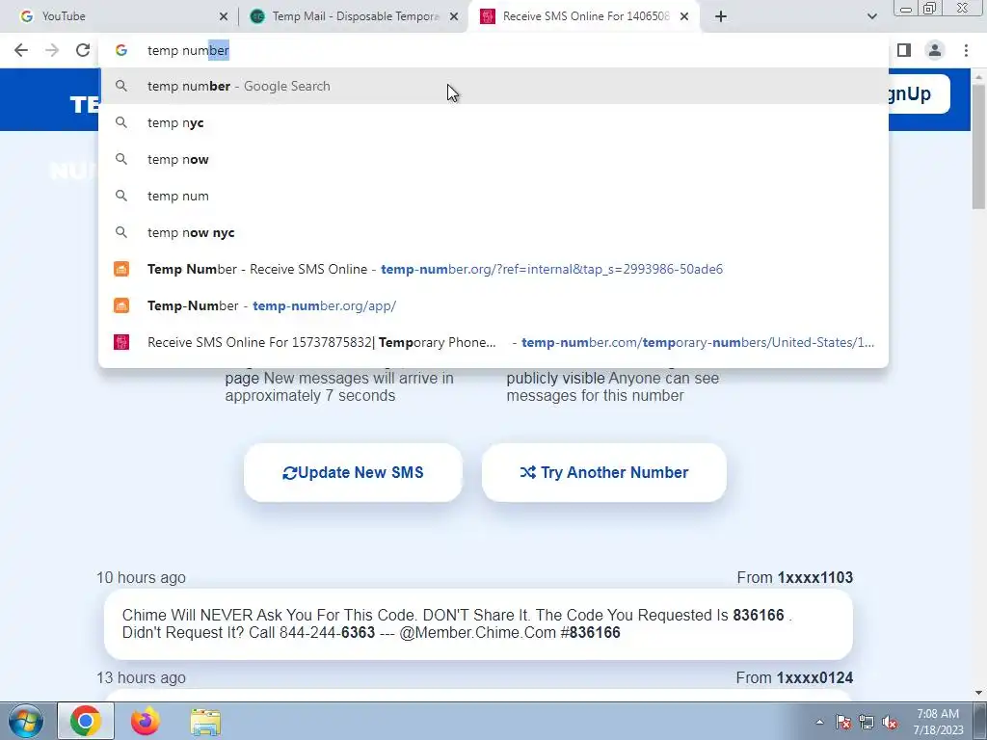Click the muted volume tray icon
This screenshot has width=987, height=740.
coord(890,722)
